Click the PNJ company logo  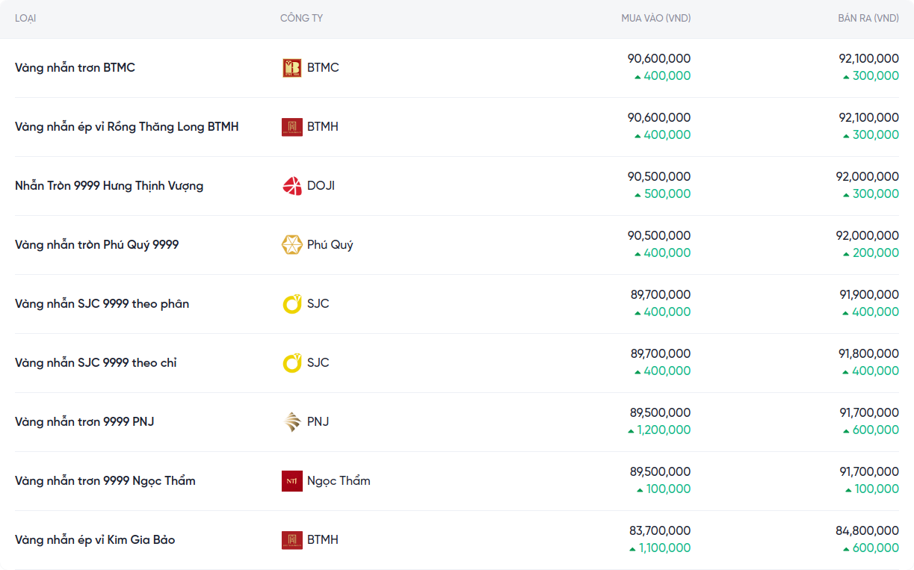coord(291,422)
